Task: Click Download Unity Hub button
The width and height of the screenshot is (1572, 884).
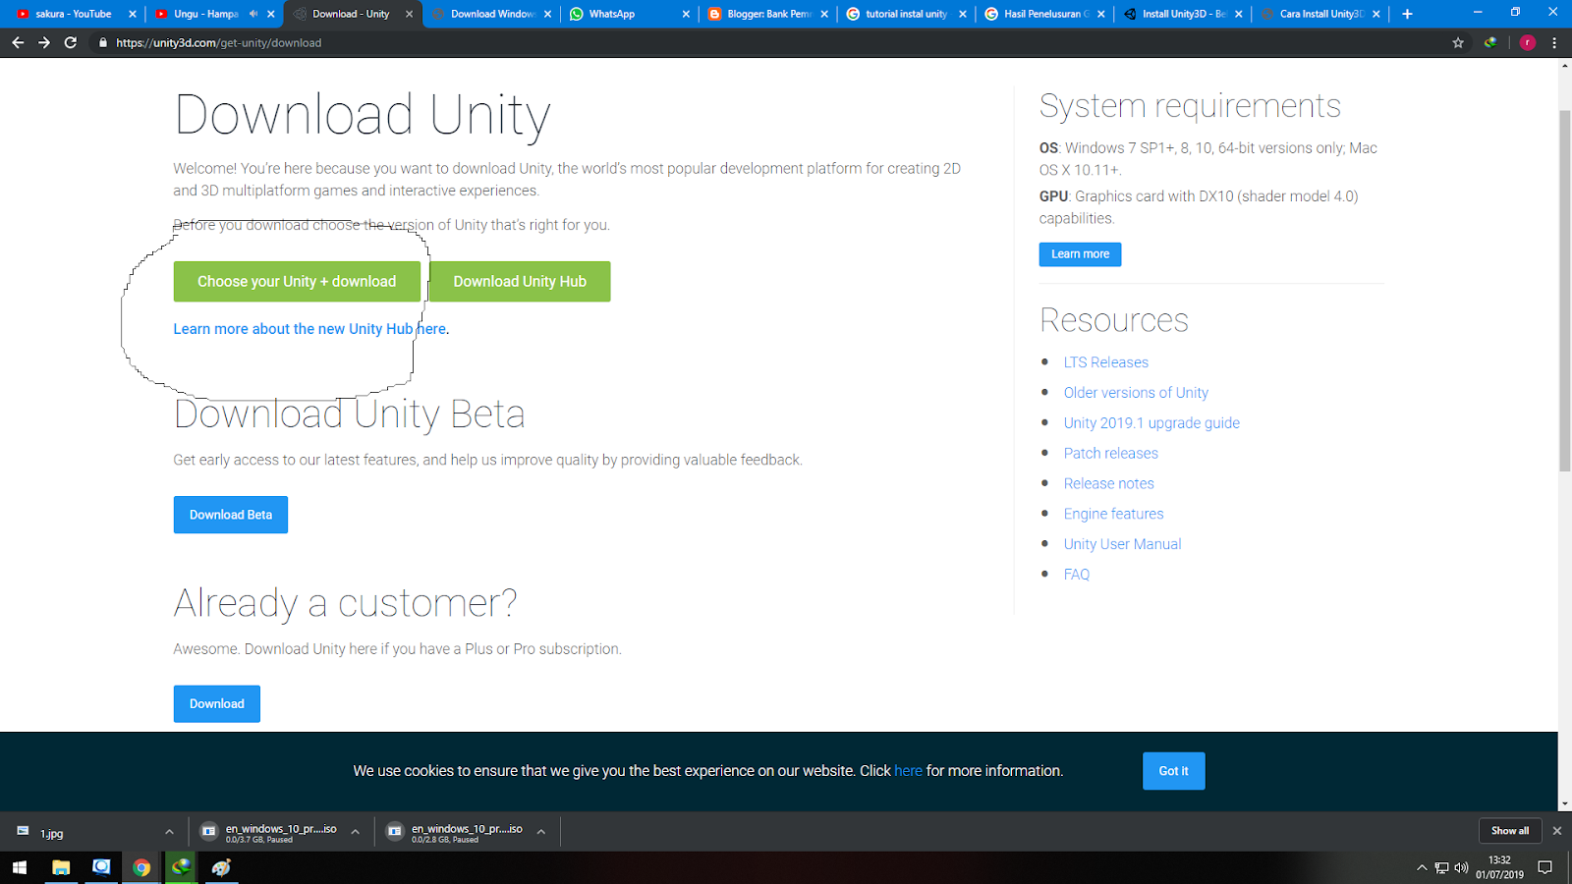Action: click(520, 281)
